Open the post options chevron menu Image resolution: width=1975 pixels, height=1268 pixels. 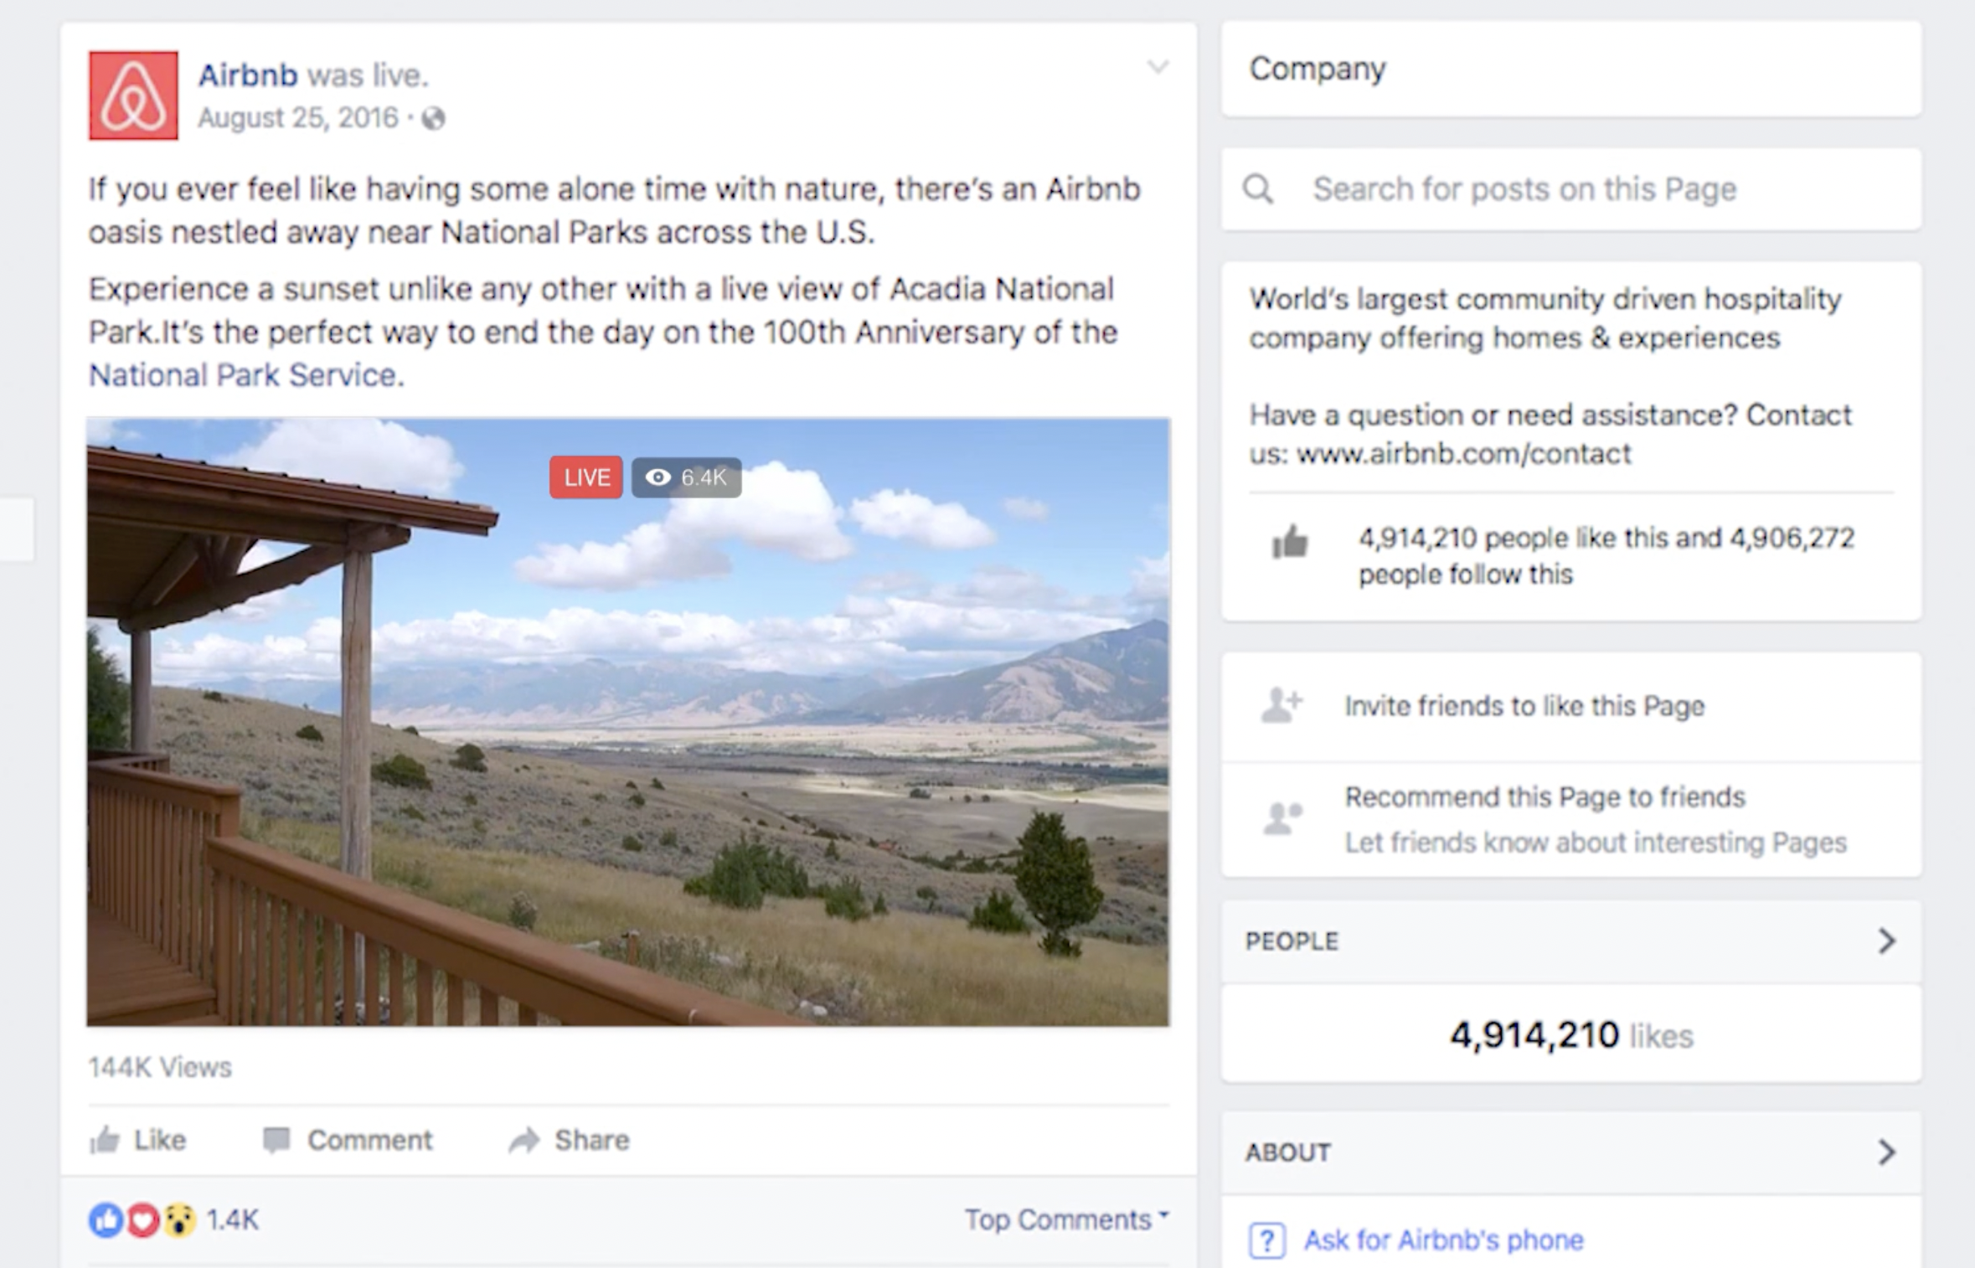coord(1158,67)
